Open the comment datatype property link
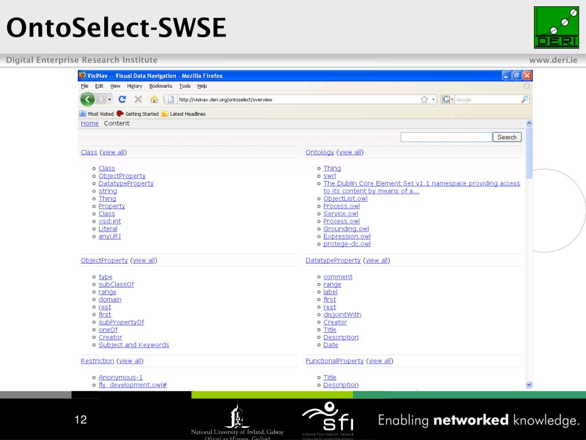586x440 pixels. point(338,277)
